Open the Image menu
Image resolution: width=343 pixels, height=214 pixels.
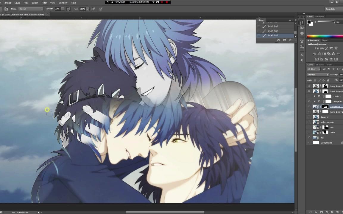click(8, 3)
